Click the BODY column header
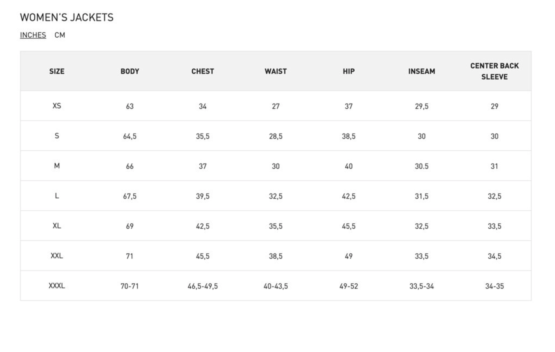Screen dimensions: 555x352 coord(130,71)
